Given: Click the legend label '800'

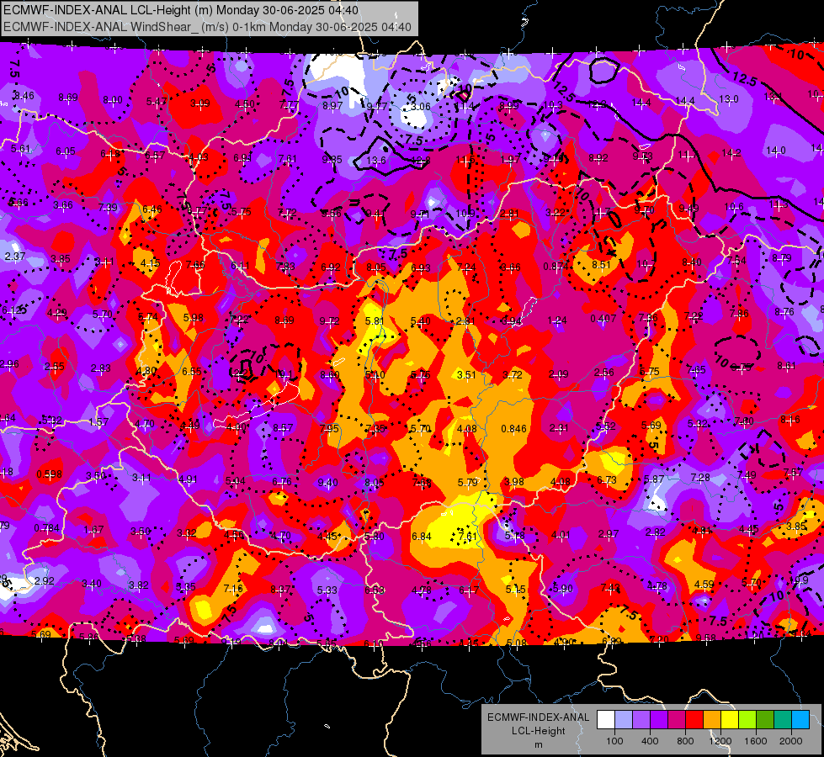Looking at the screenshot, I should [685, 741].
